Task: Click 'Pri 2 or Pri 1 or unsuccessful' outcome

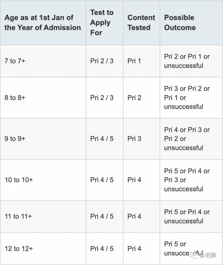Action: click(x=186, y=61)
